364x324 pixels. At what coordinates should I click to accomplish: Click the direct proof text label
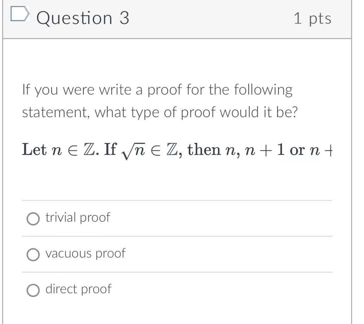[x=78, y=288]
